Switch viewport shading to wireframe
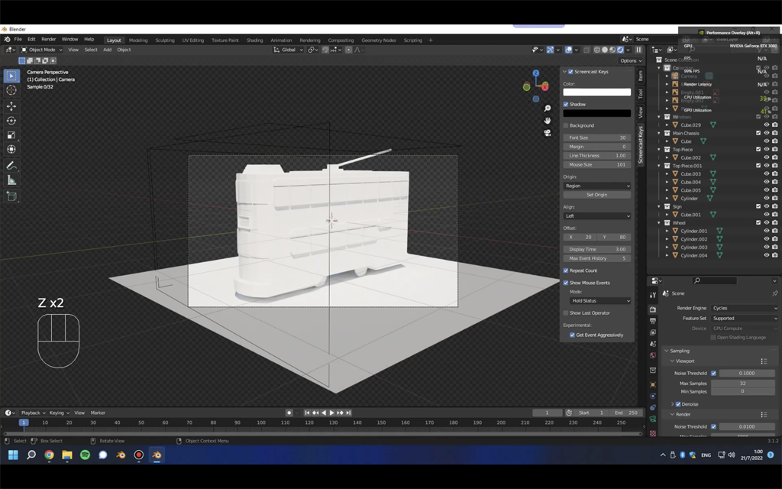 [x=597, y=50]
